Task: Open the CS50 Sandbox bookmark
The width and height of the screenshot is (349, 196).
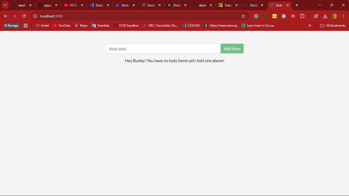Action: 126,26
